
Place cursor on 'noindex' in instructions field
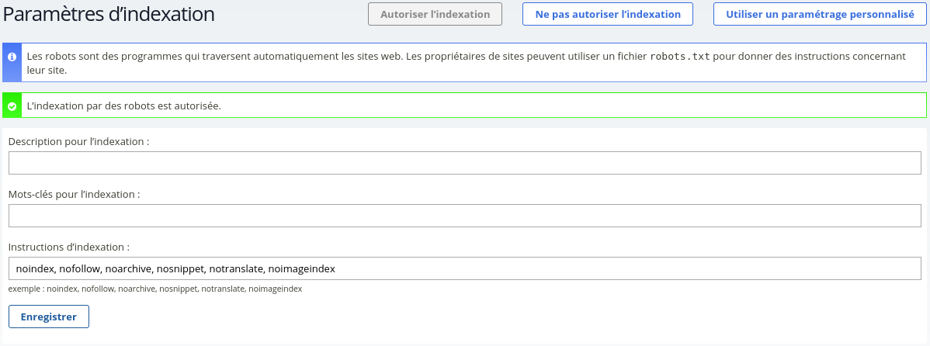[34, 268]
